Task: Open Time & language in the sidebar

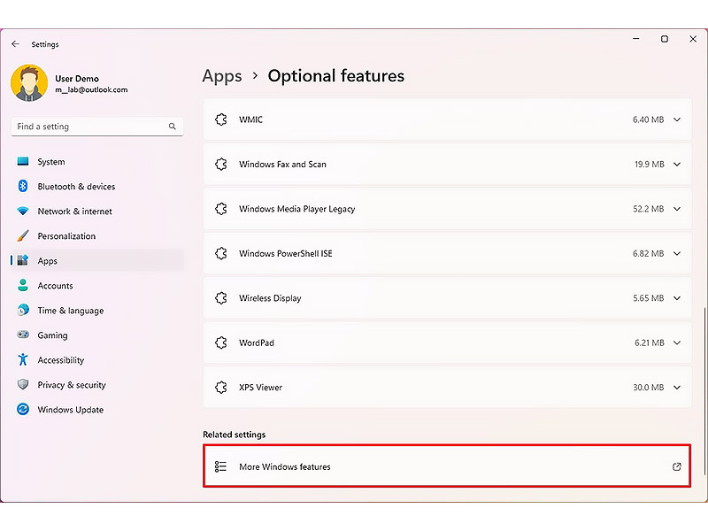Action: [97, 311]
